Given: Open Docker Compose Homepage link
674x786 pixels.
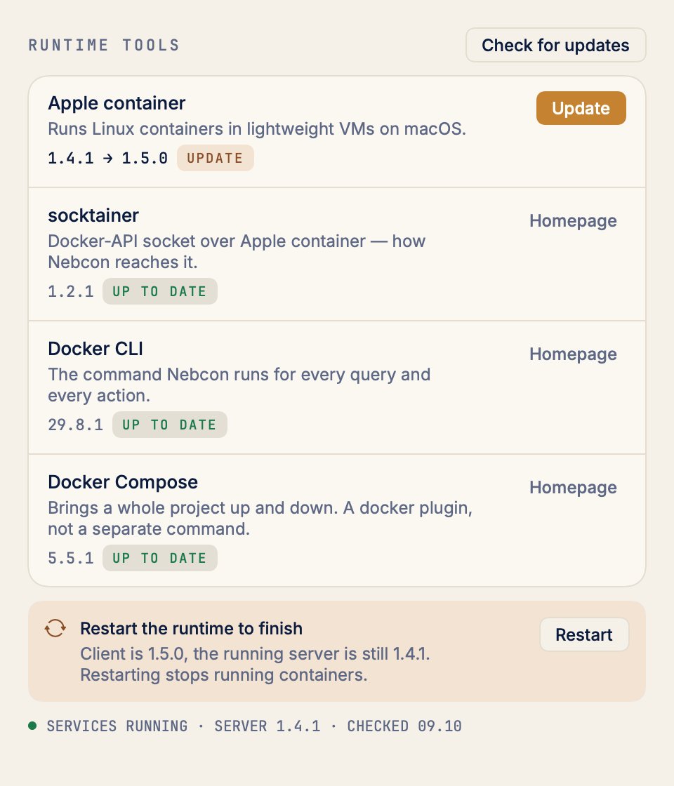Looking at the screenshot, I should click(x=573, y=488).
